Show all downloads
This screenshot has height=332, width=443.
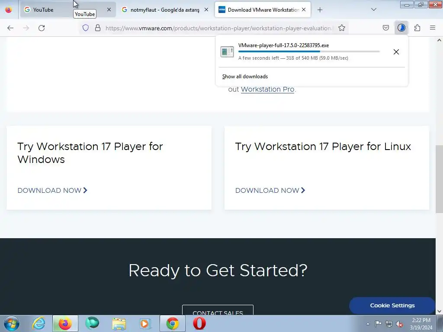[x=245, y=77]
